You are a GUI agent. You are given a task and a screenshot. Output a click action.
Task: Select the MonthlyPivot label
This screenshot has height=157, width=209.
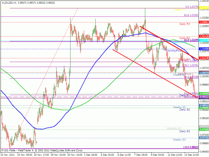[x=174, y=51]
